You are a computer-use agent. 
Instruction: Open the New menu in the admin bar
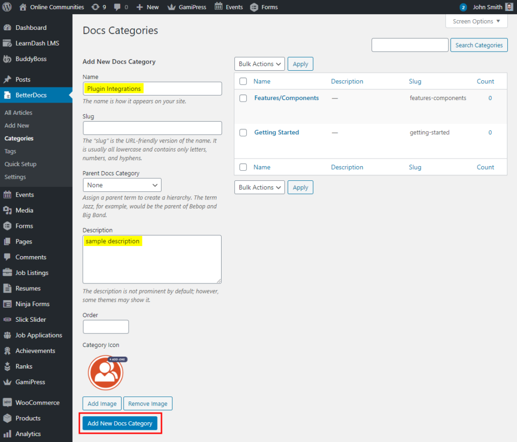[x=147, y=7]
